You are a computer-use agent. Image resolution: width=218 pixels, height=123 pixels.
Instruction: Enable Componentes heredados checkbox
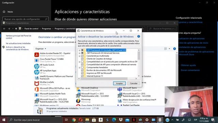[82, 67]
